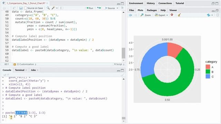The height and width of the screenshot is (124, 221).
Task: Minimize the source editor pane
Action: 118,4
